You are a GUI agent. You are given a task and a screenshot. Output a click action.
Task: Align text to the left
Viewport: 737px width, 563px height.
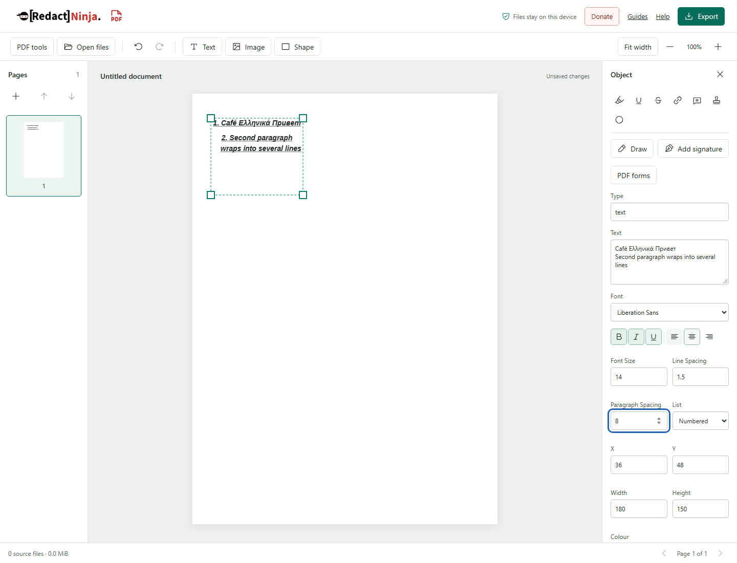point(675,337)
